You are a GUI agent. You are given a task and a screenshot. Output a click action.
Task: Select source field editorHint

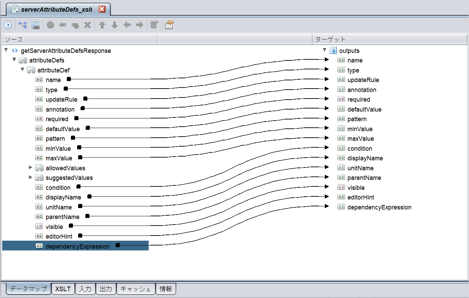[59, 236]
